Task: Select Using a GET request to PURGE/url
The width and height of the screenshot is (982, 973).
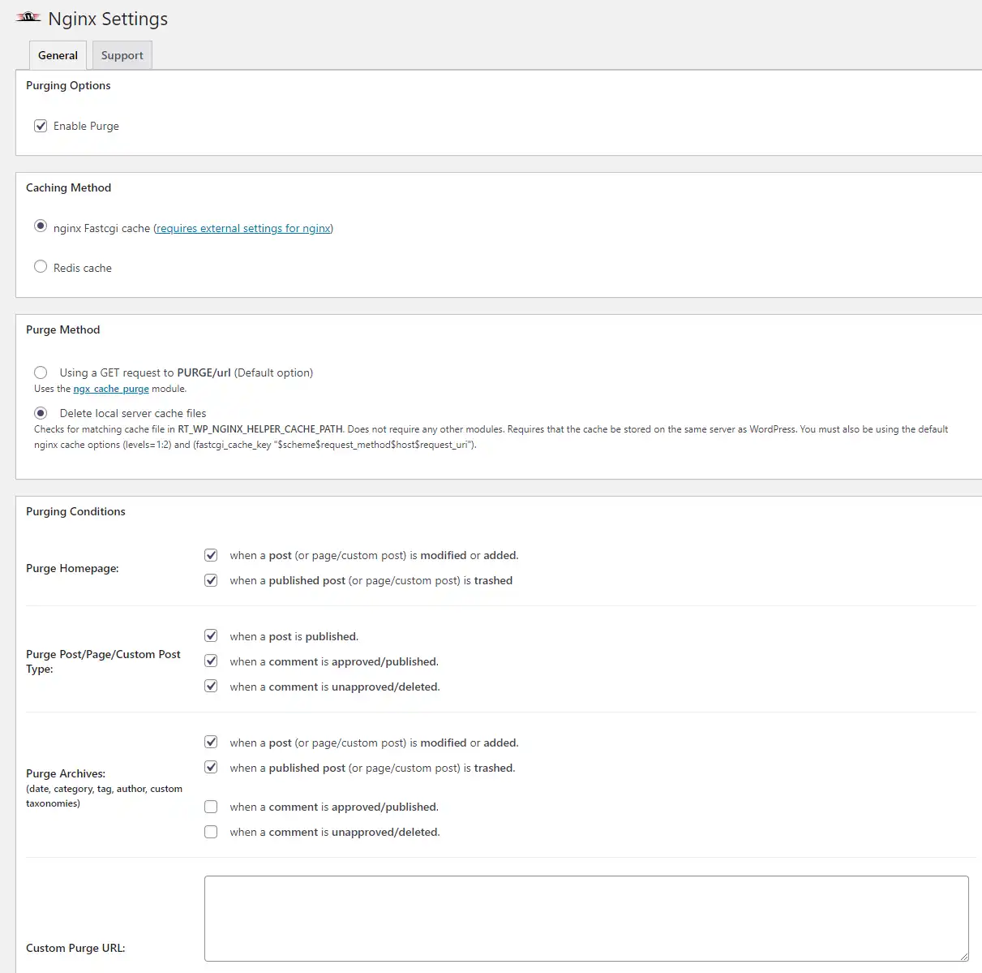Action: [41, 372]
